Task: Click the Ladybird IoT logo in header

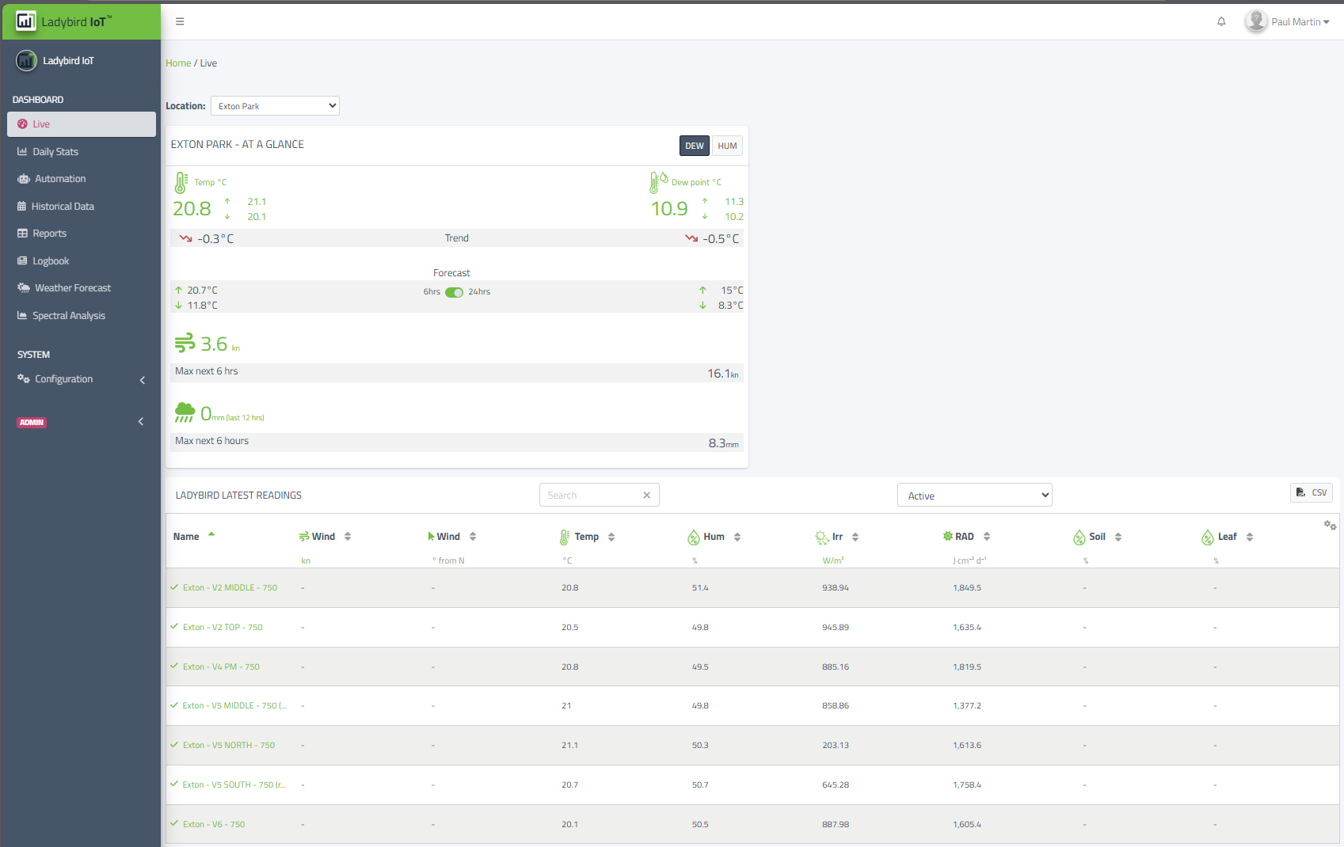Action: coord(65,21)
